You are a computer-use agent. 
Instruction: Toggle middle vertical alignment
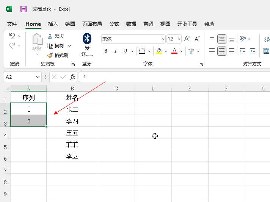click(222, 39)
